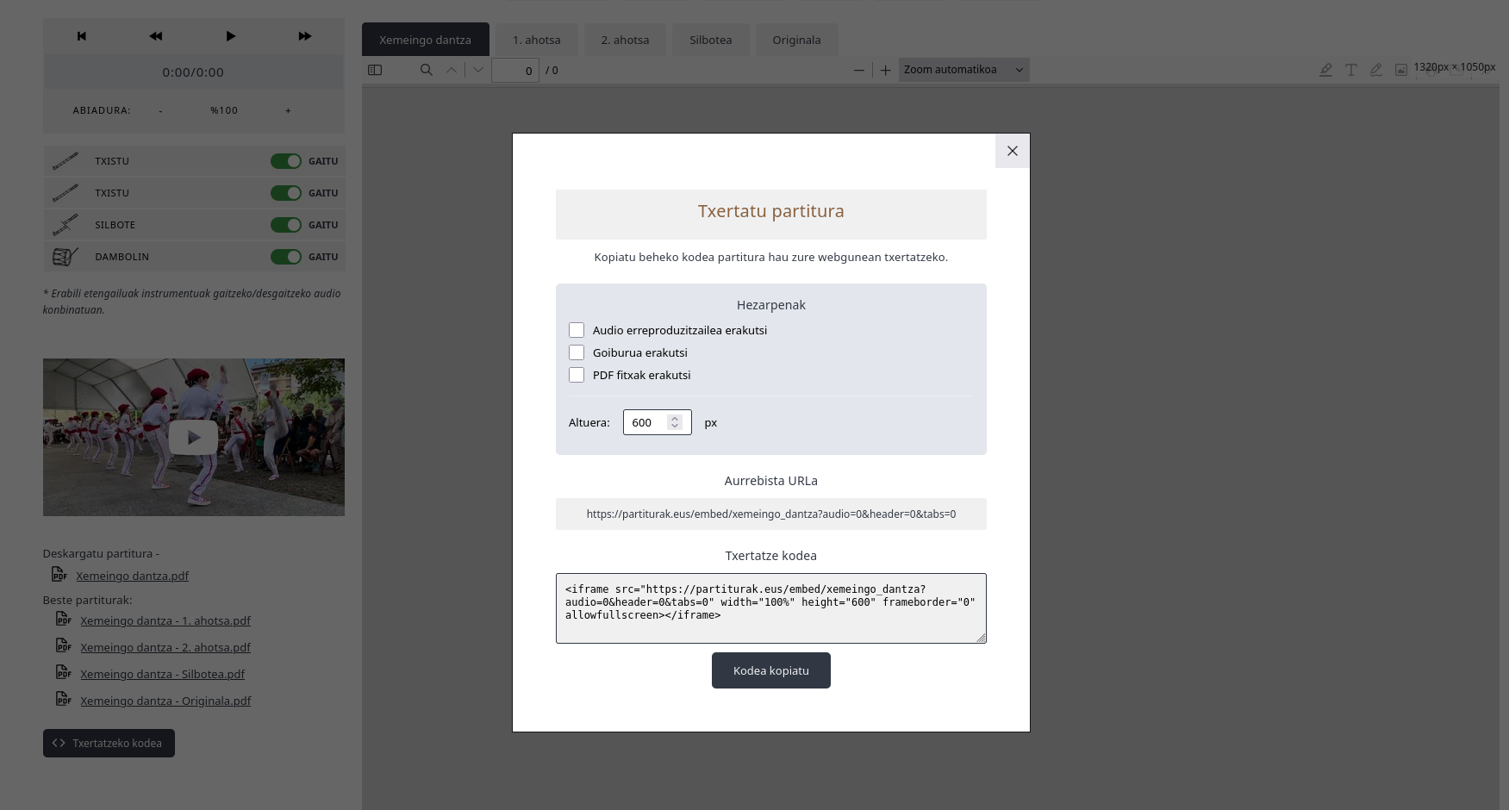Open the Zoom automatikoa dropdown

pyautogui.click(x=963, y=70)
